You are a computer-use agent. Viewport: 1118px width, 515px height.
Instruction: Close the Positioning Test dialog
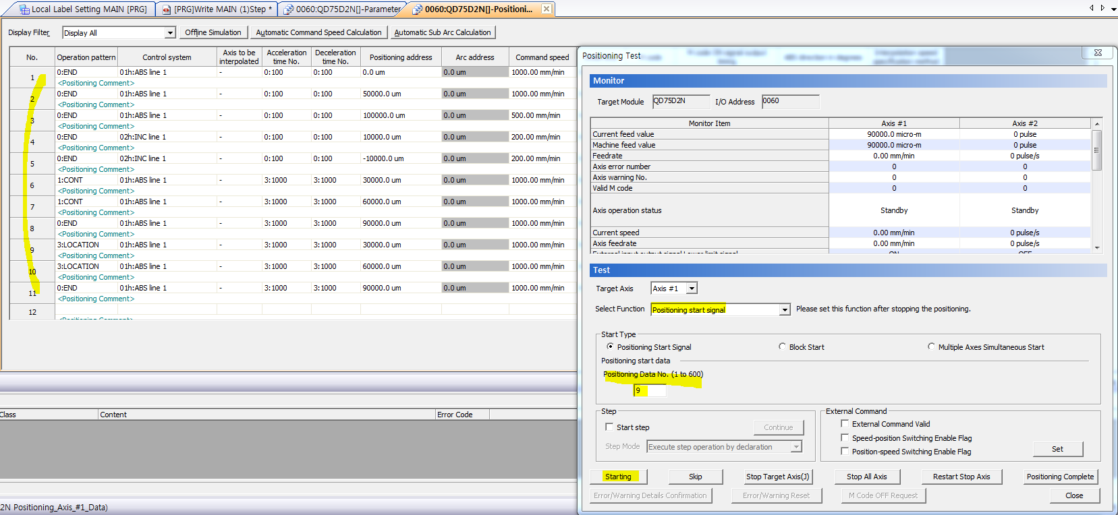[x=1098, y=53]
